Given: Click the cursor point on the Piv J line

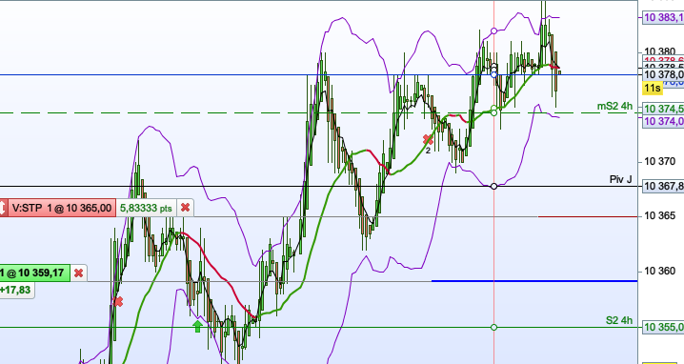Looking at the screenshot, I should (493, 187).
